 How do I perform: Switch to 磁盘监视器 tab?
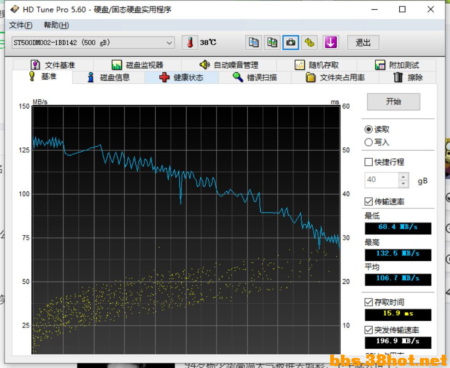137,65
